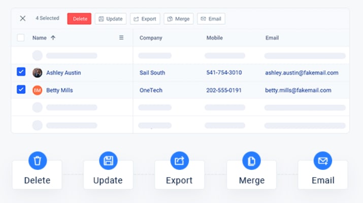Uncheck Betty Mills' row checkbox

(21, 90)
